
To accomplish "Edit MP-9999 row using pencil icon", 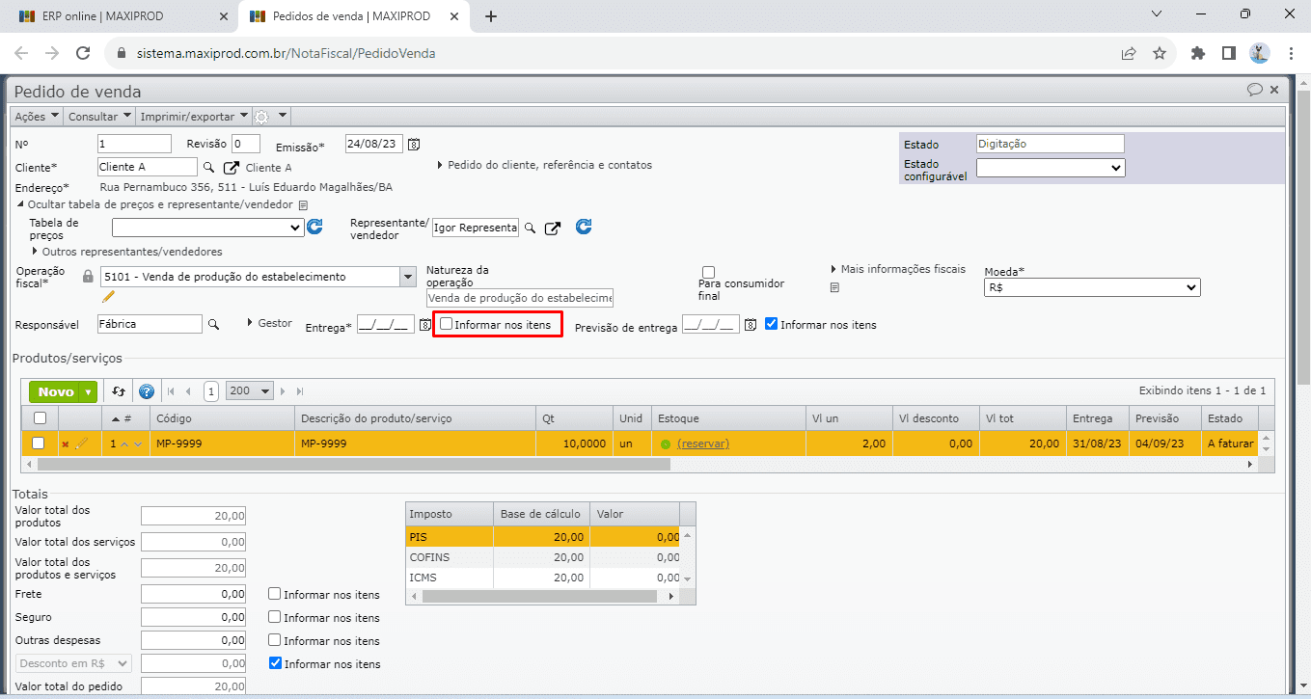I will click(x=81, y=444).
